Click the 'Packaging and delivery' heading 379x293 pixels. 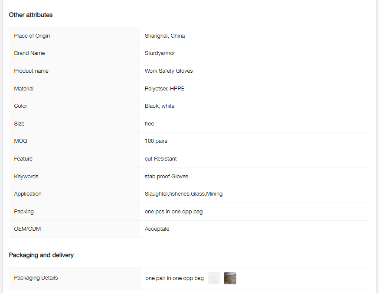(x=41, y=255)
